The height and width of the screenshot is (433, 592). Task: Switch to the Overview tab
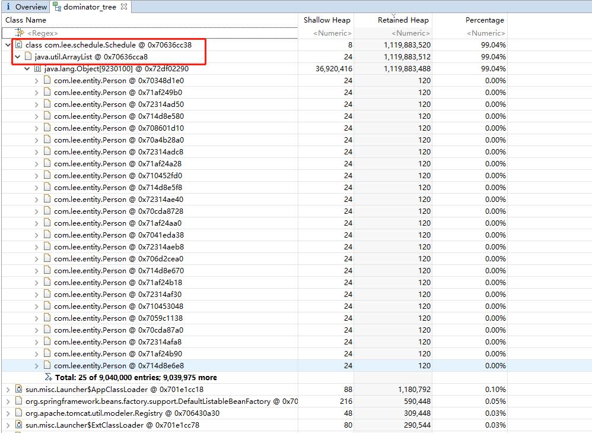[x=26, y=7]
